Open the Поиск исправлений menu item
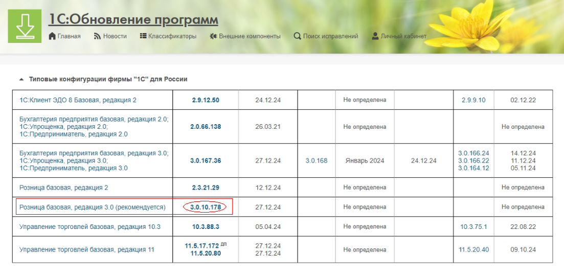The image size is (564, 277). click(x=330, y=36)
